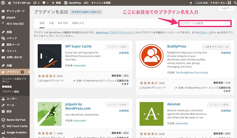Click 7,327,644 ダウンロード text
Screen dimensions: 237x138
click(x=51, y=81)
